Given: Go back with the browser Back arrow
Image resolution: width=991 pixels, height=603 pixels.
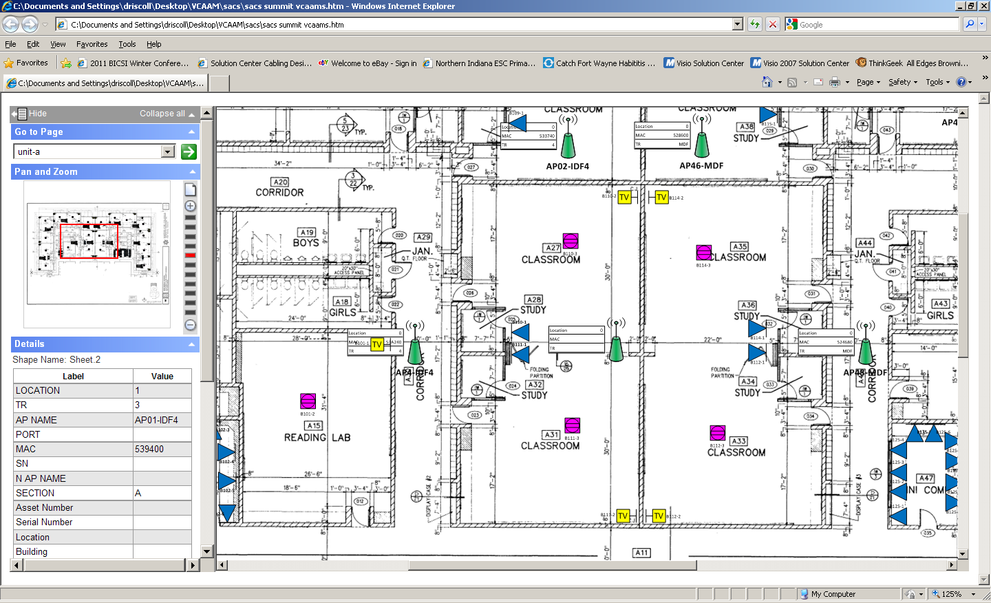Looking at the screenshot, I should [x=10, y=24].
